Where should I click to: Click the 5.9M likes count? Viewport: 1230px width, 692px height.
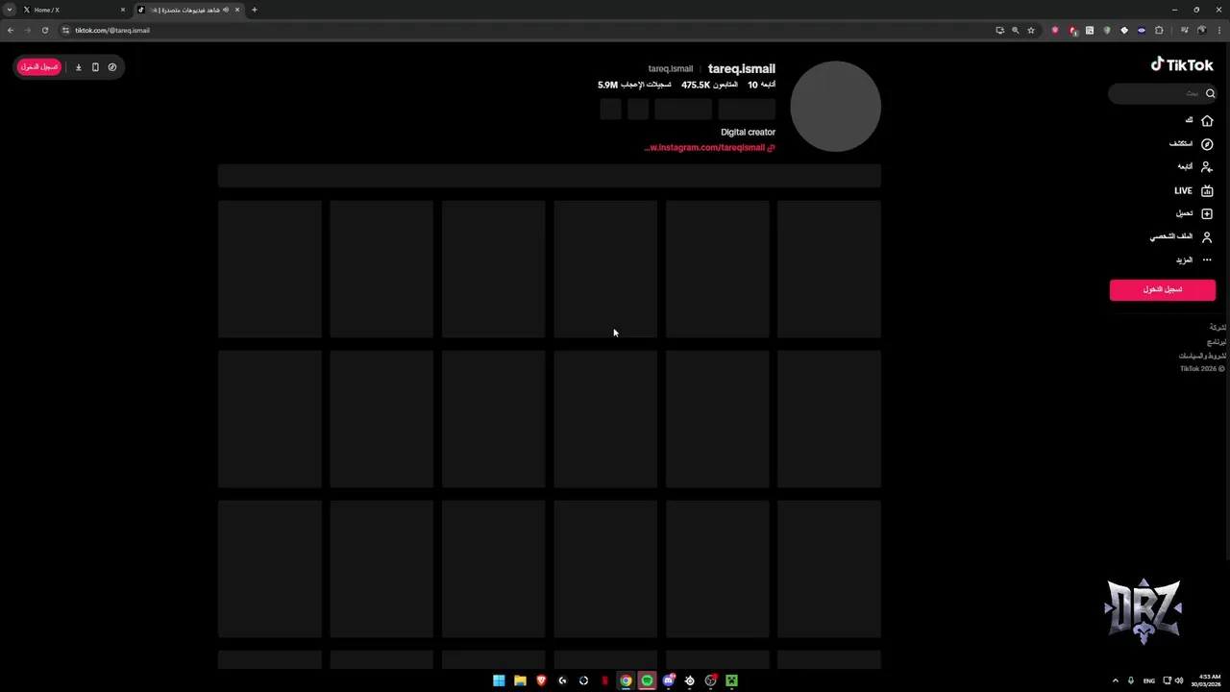click(607, 85)
